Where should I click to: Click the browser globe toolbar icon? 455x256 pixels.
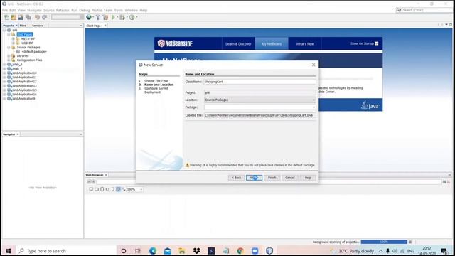point(89,17)
